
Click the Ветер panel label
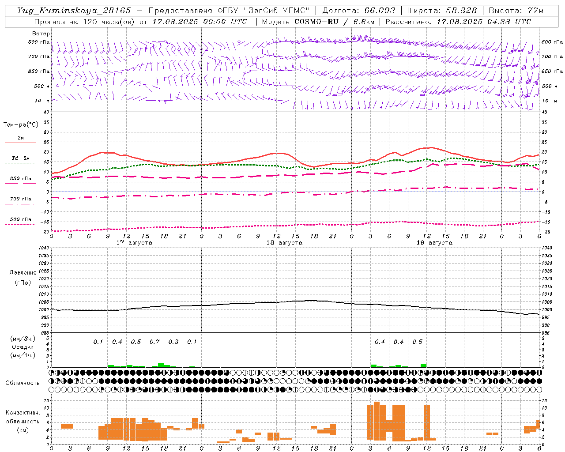pyautogui.click(x=41, y=34)
